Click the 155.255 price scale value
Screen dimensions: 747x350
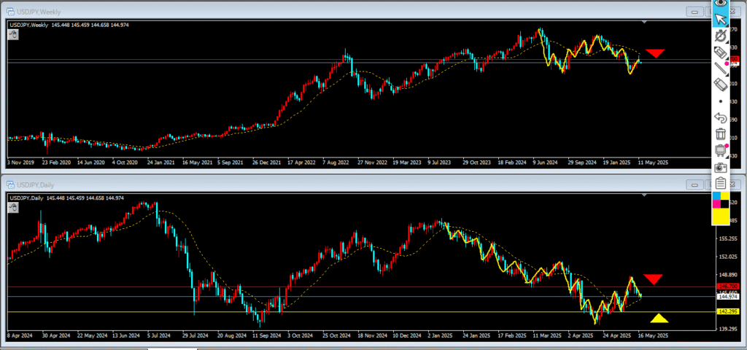pyautogui.click(x=727, y=238)
